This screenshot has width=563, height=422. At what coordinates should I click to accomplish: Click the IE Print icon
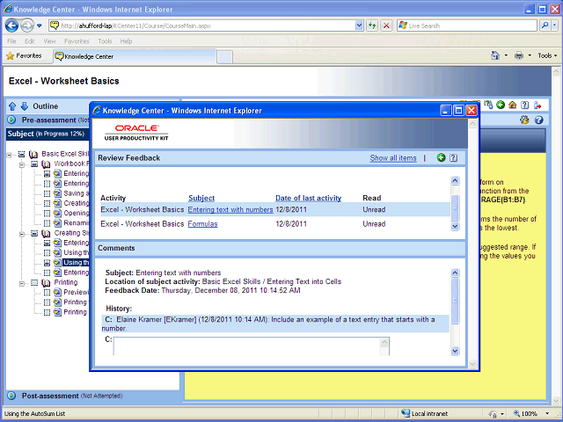[519, 55]
